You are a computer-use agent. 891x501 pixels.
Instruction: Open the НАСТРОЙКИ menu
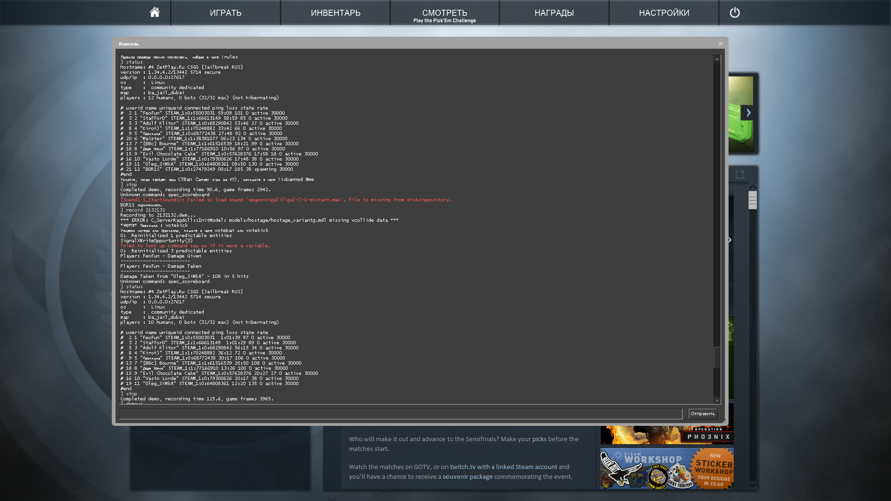click(x=664, y=13)
